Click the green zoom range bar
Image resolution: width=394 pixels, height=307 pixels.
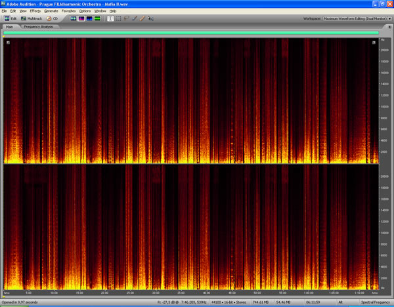click(190, 32)
